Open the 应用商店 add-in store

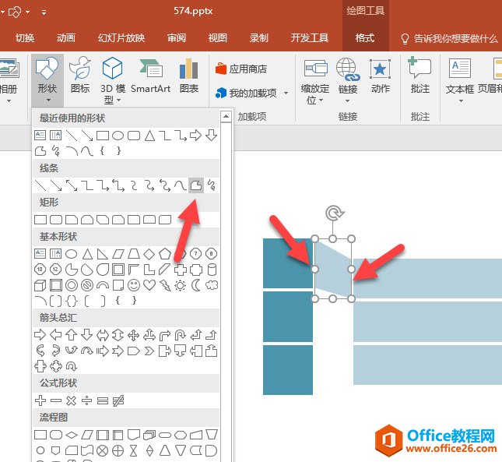241,69
